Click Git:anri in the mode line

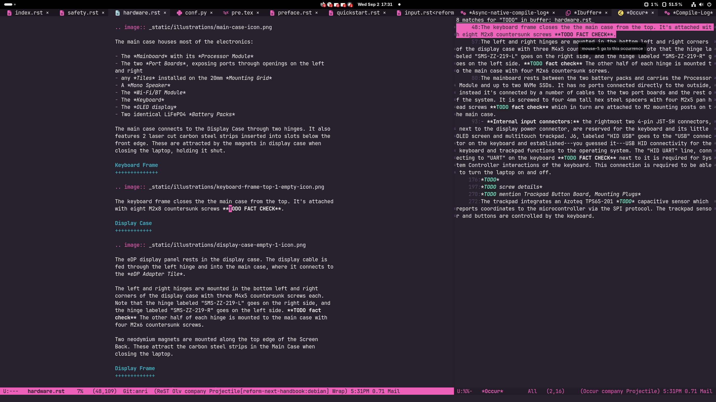tap(135, 391)
